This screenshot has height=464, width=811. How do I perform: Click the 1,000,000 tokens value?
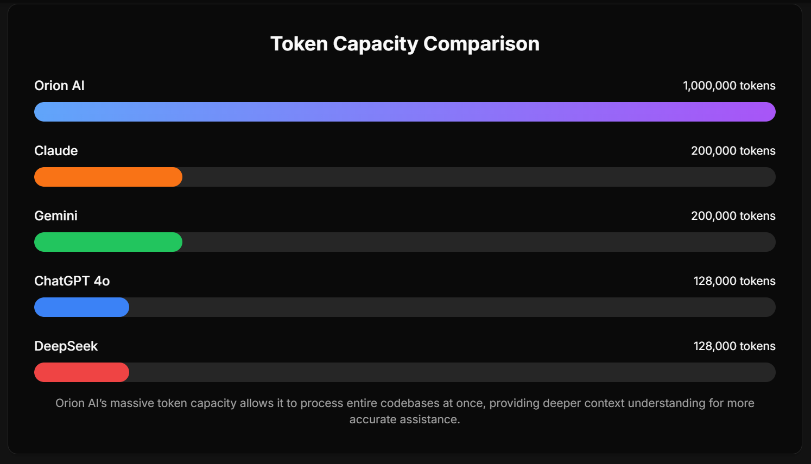729,86
